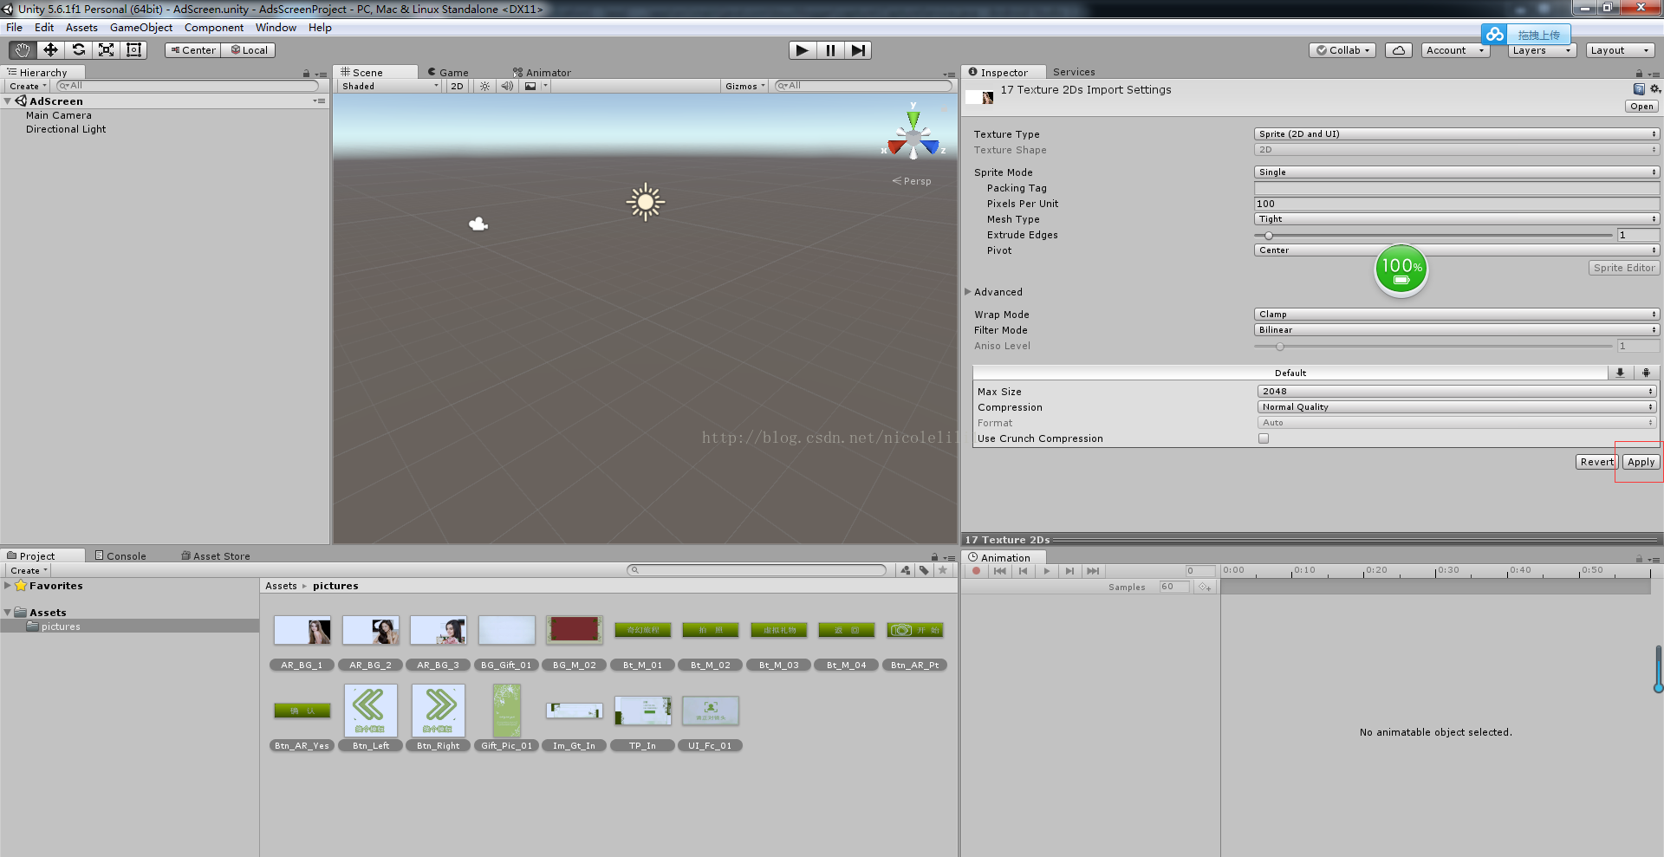
Task: Switch to the Asset Store tab
Action: tap(216, 555)
